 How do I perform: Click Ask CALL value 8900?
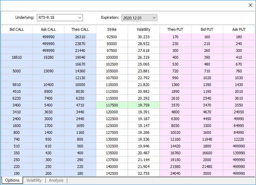(48, 91)
